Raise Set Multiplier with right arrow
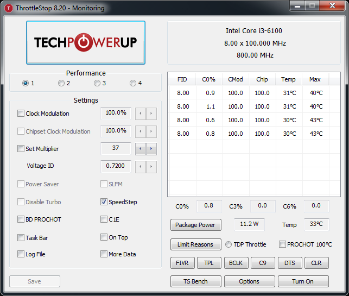The height and width of the screenshot is (296, 349). click(151, 149)
